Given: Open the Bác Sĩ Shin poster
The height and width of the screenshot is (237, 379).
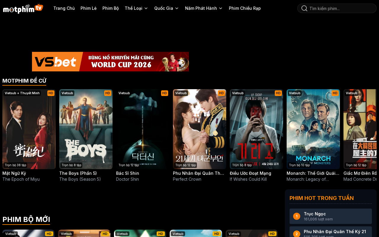Looking at the screenshot, I should 143,129.
